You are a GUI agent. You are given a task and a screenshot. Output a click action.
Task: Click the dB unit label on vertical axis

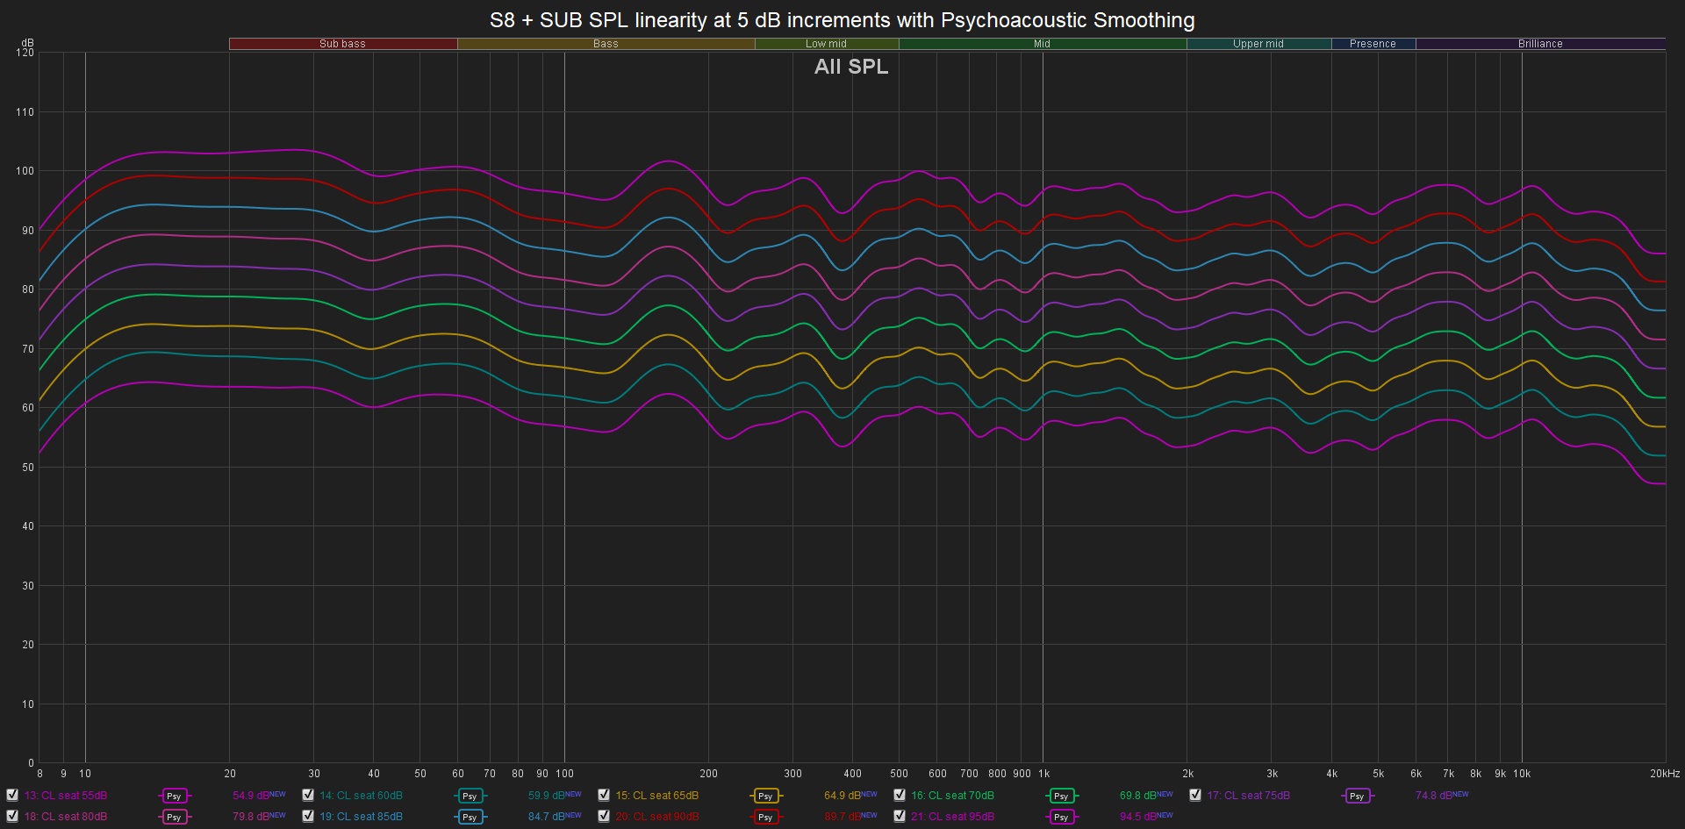point(27,43)
